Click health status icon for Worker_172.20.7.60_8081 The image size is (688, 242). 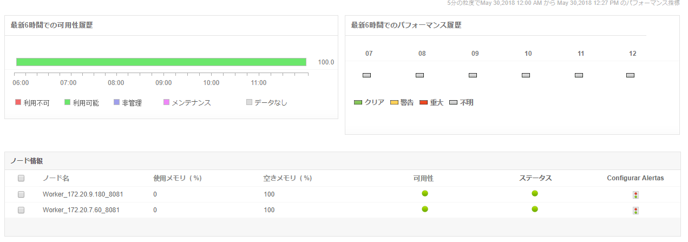point(535,209)
